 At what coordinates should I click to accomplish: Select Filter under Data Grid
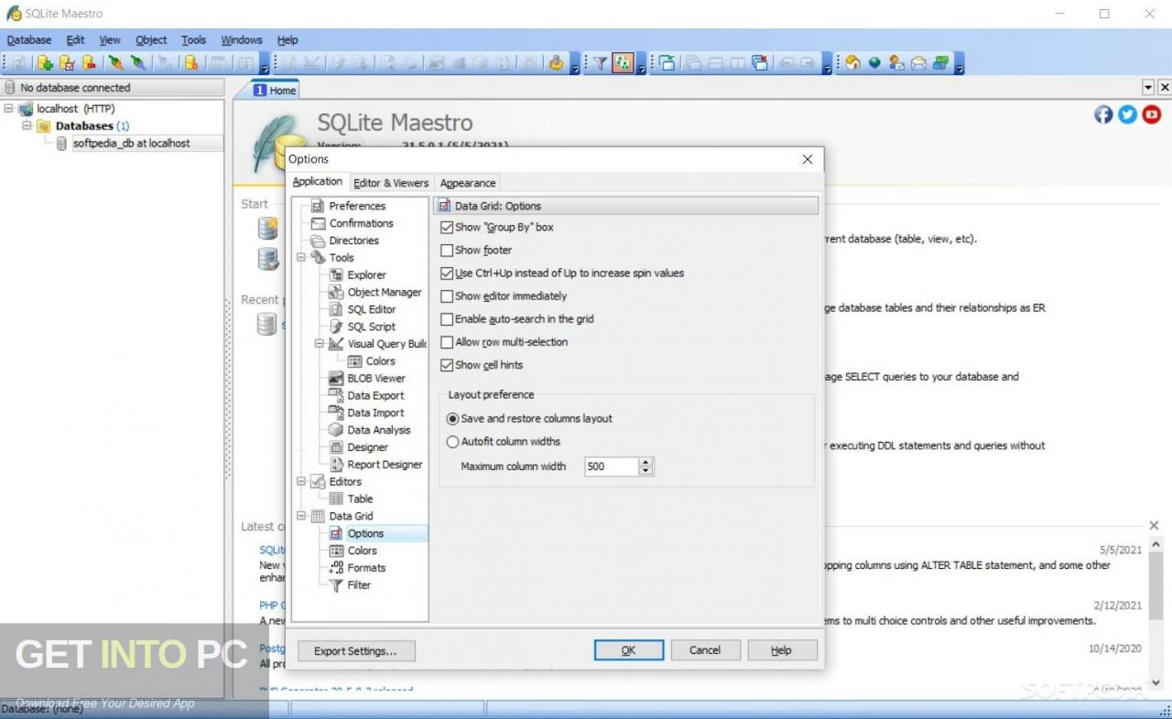[x=359, y=585]
